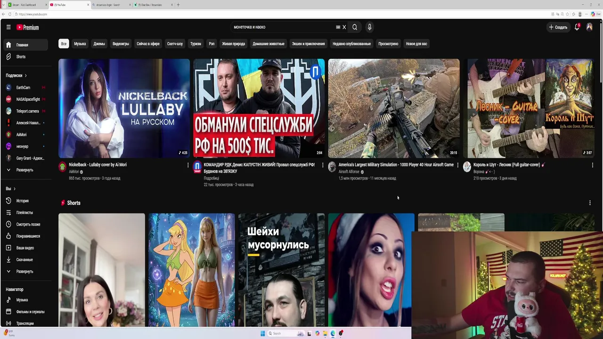Select the Все filter chip
Viewport: 603px width, 339px height.
point(64,44)
